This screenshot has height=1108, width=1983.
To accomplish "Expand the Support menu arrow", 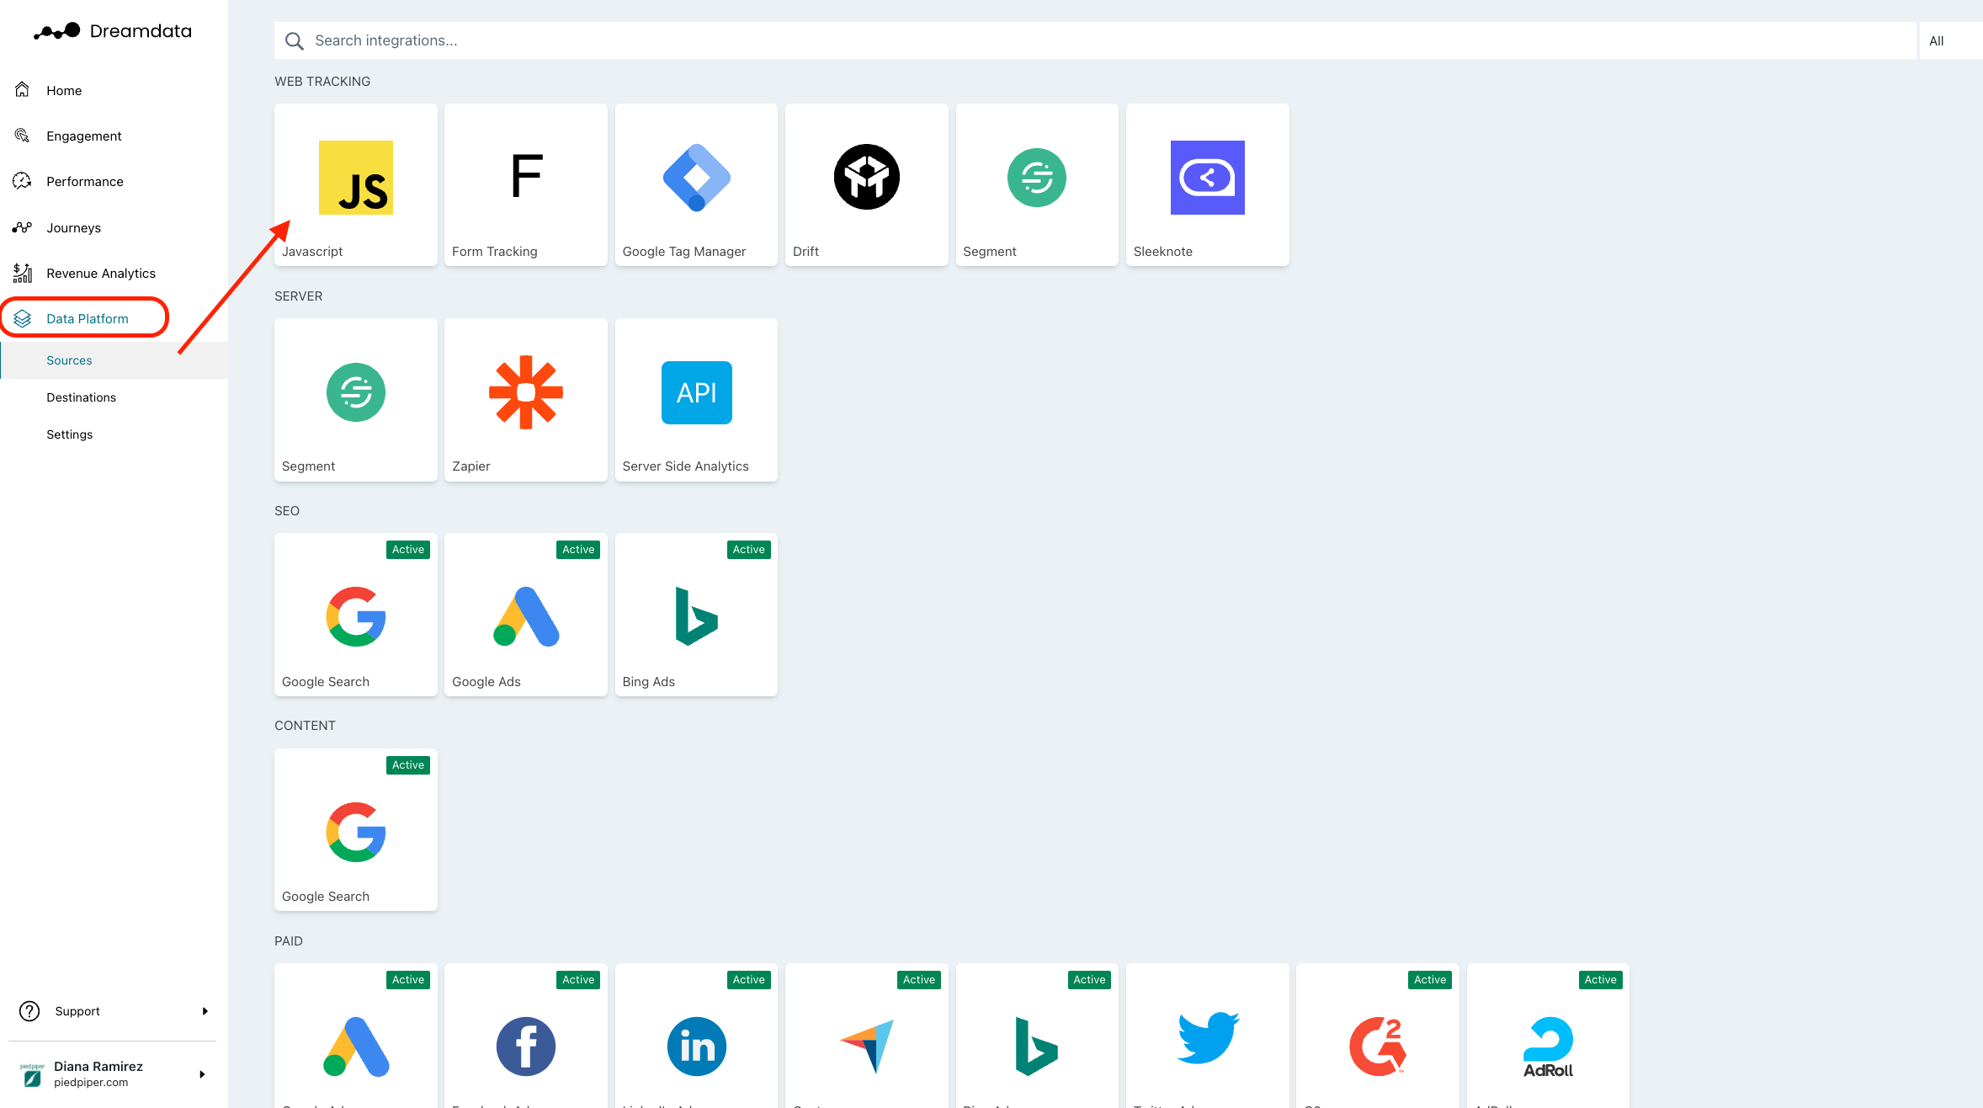I will (x=205, y=1011).
